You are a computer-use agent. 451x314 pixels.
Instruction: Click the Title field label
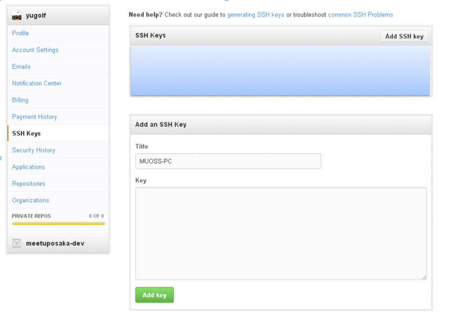tap(142, 146)
